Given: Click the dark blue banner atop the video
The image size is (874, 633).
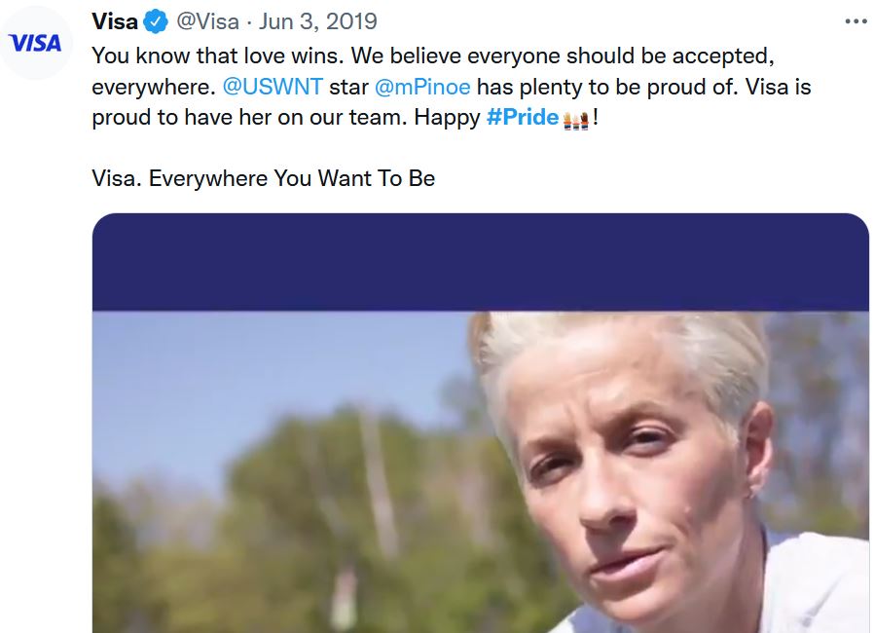Looking at the screenshot, I should pyautogui.click(x=480, y=263).
